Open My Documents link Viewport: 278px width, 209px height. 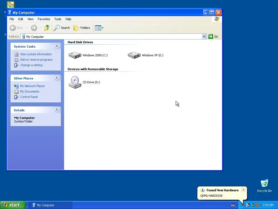30,91
